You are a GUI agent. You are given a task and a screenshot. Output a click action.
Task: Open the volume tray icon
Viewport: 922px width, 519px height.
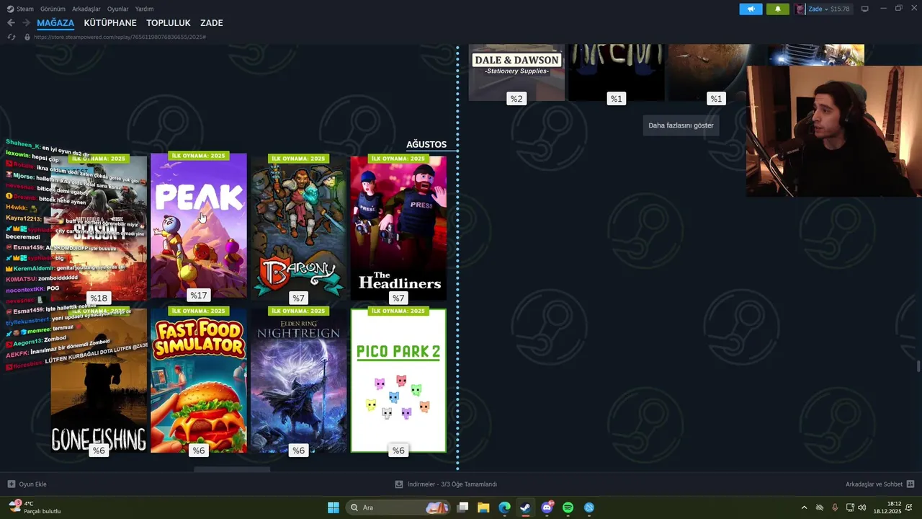pos(862,507)
